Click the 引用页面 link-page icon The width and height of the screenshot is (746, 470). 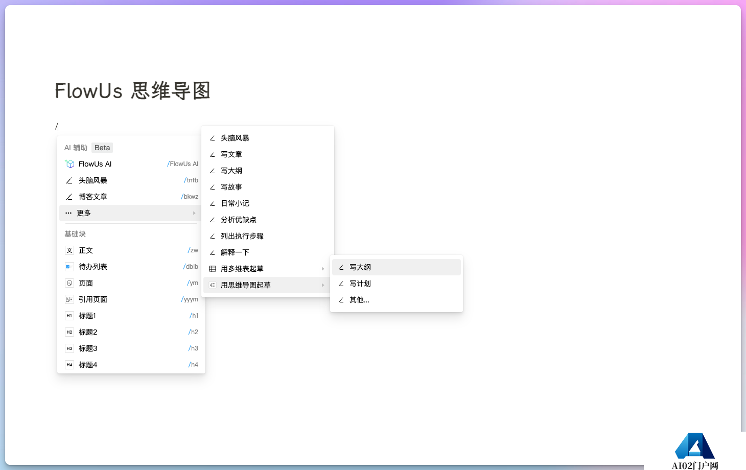(x=69, y=299)
